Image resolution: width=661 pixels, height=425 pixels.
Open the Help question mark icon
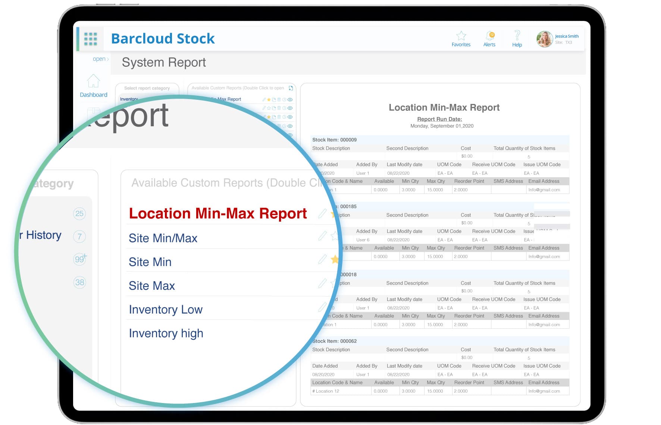point(517,35)
